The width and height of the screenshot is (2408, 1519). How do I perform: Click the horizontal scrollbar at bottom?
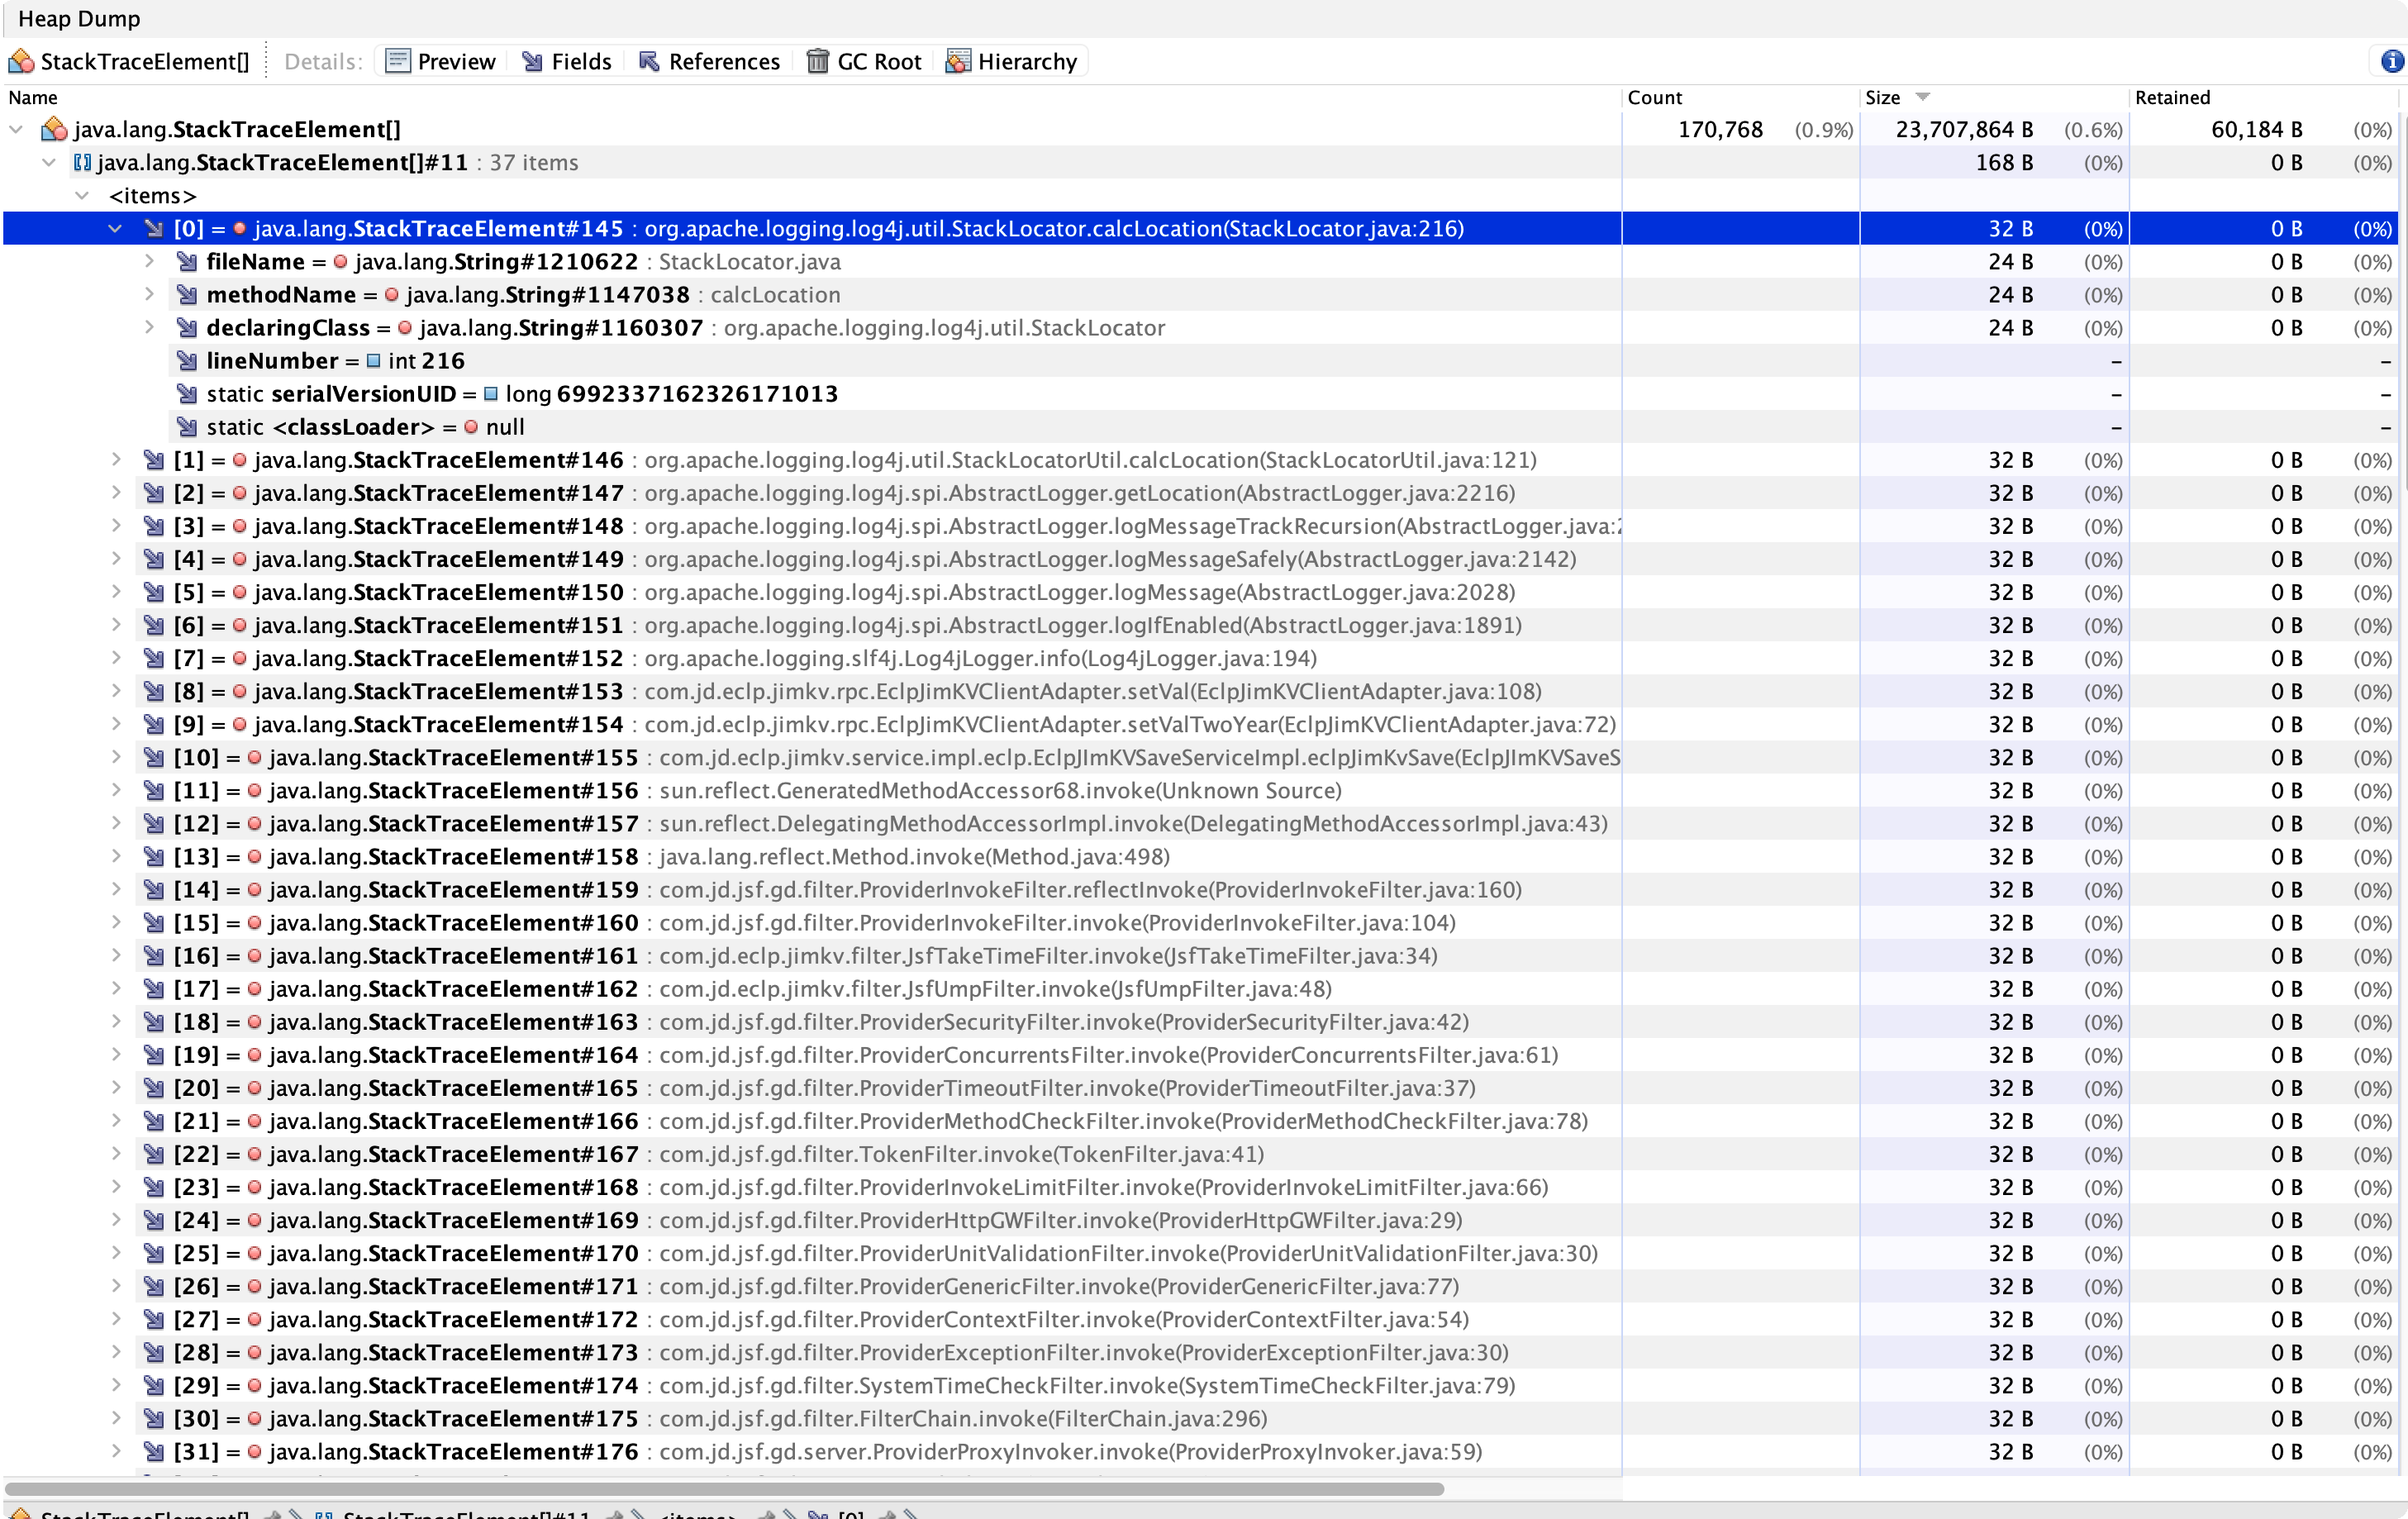(724, 1489)
